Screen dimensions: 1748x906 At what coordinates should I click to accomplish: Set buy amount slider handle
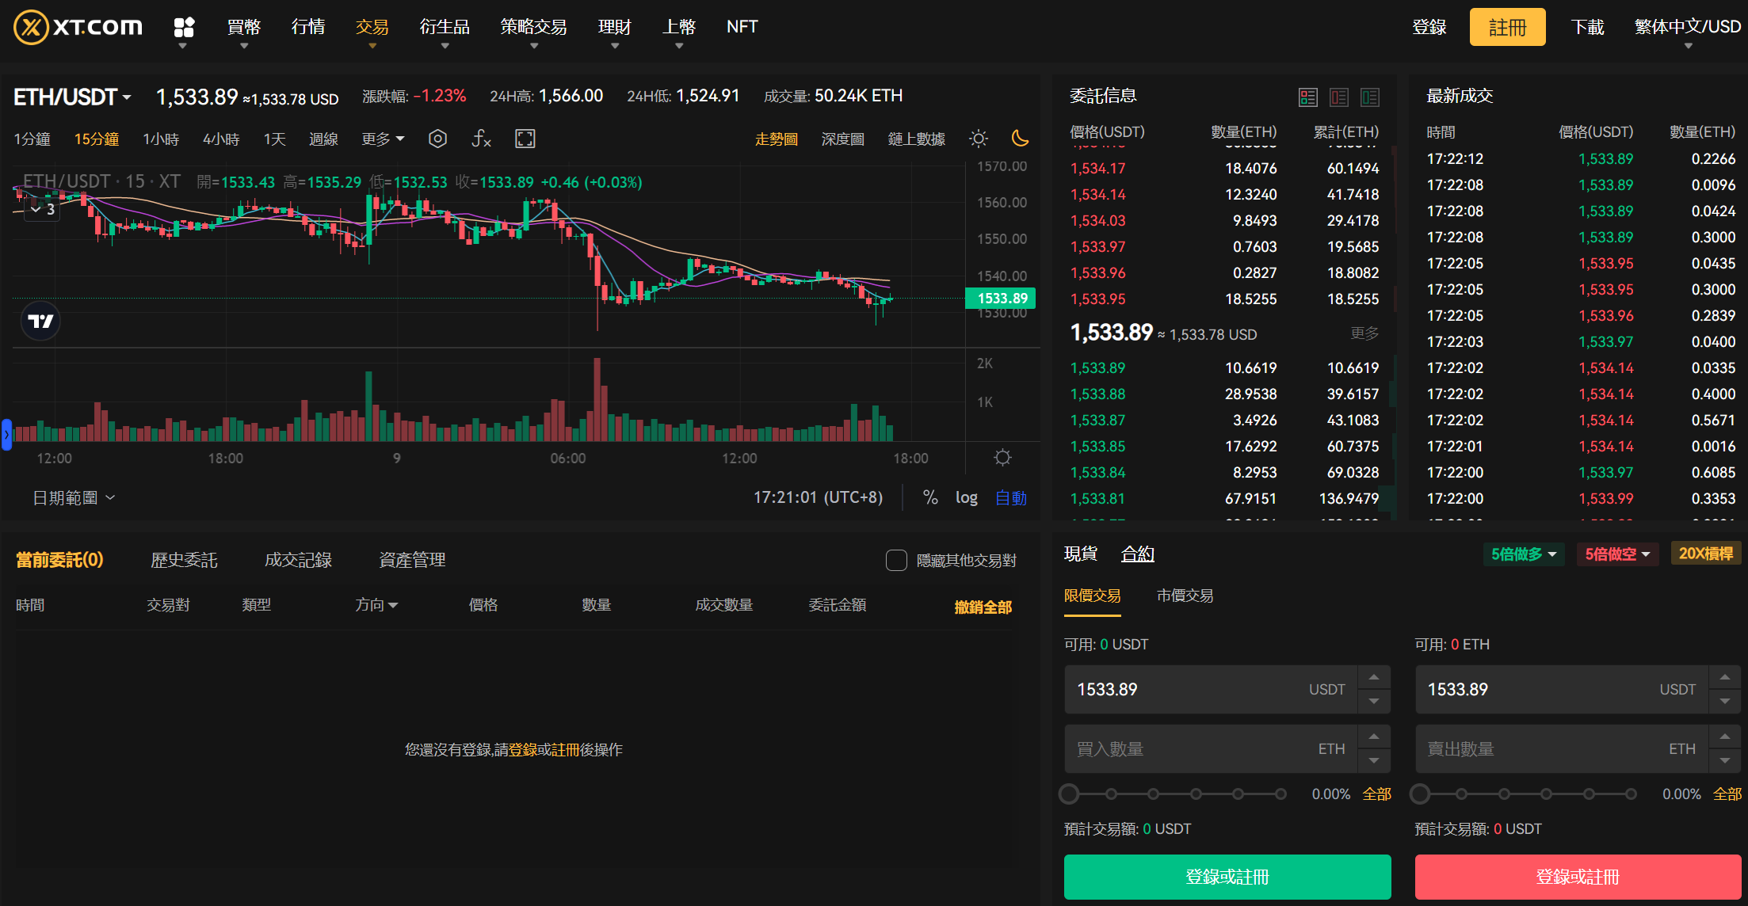coord(1069,794)
